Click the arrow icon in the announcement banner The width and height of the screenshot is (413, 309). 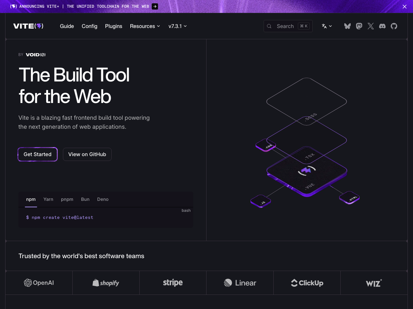point(155,6)
